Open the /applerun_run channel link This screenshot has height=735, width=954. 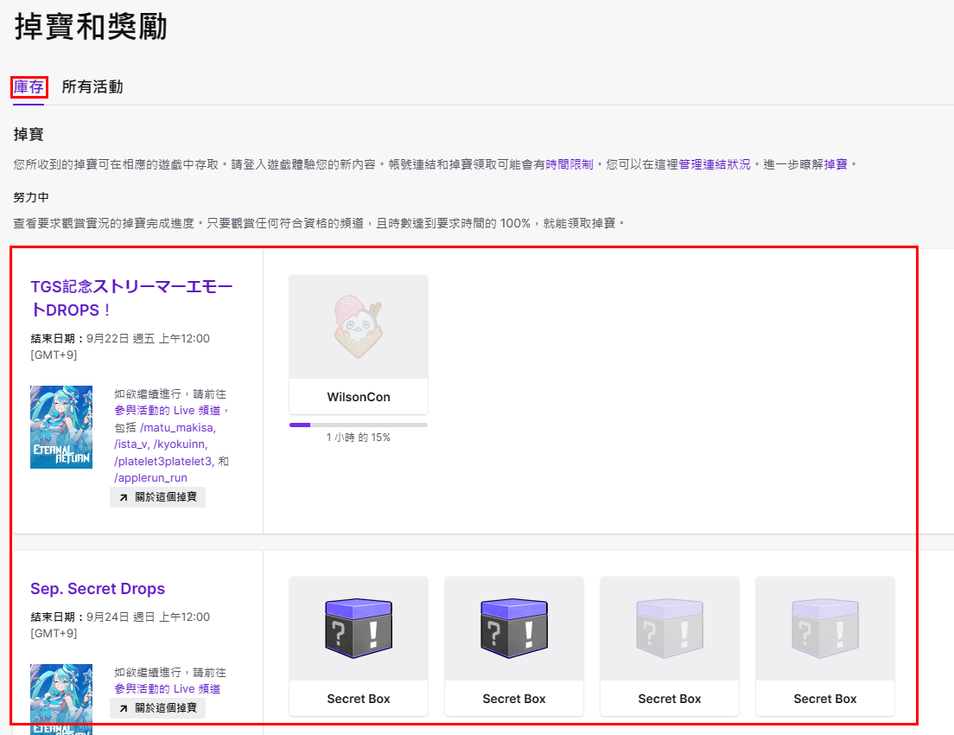(x=150, y=477)
